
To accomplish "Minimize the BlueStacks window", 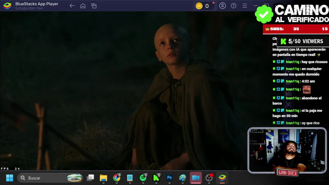I will coord(255,6).
